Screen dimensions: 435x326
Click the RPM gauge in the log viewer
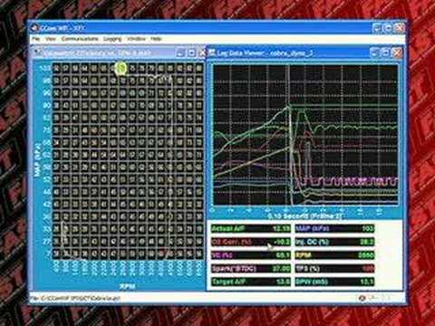(334, 255)
